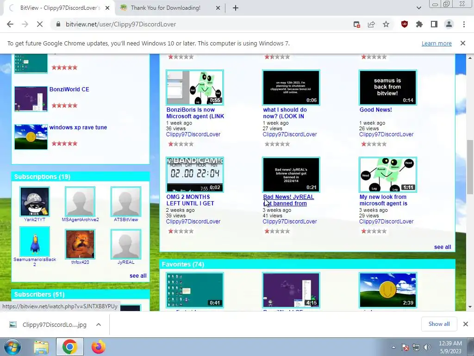Click uploader name under Good News! video
Viewport: 474px width, 356px height.
pos(386,134)
